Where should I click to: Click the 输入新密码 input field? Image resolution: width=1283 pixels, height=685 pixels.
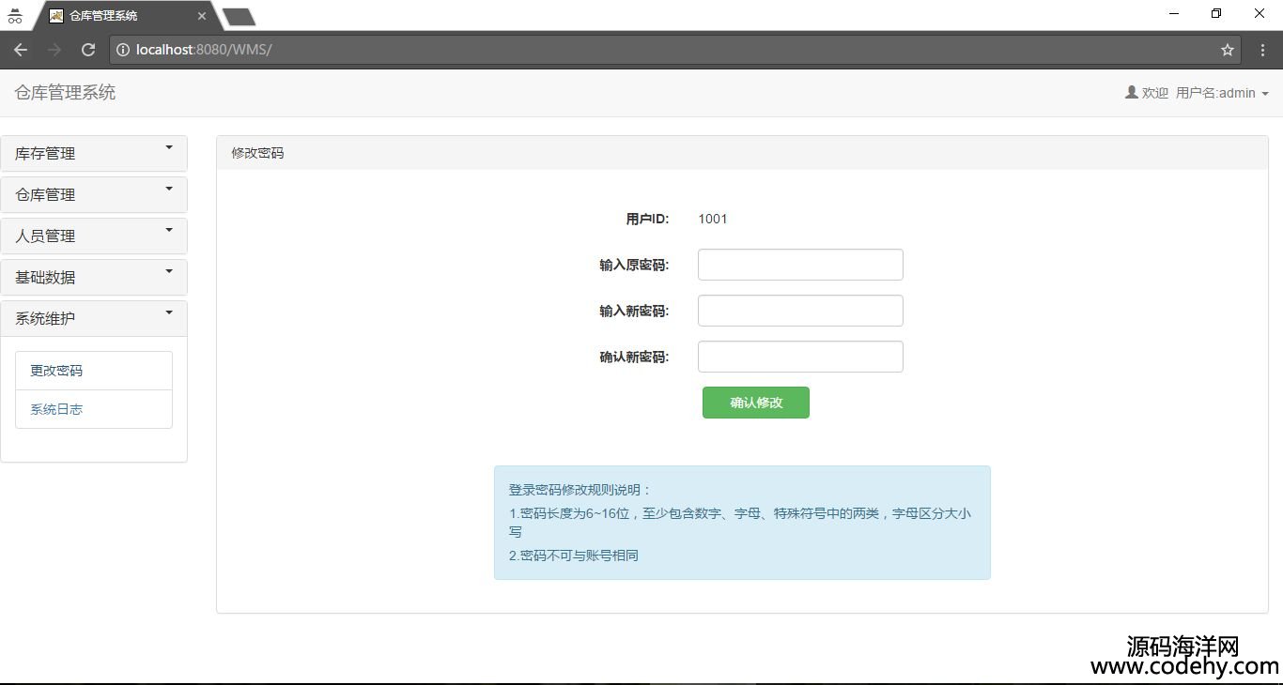tap(800, 311)
